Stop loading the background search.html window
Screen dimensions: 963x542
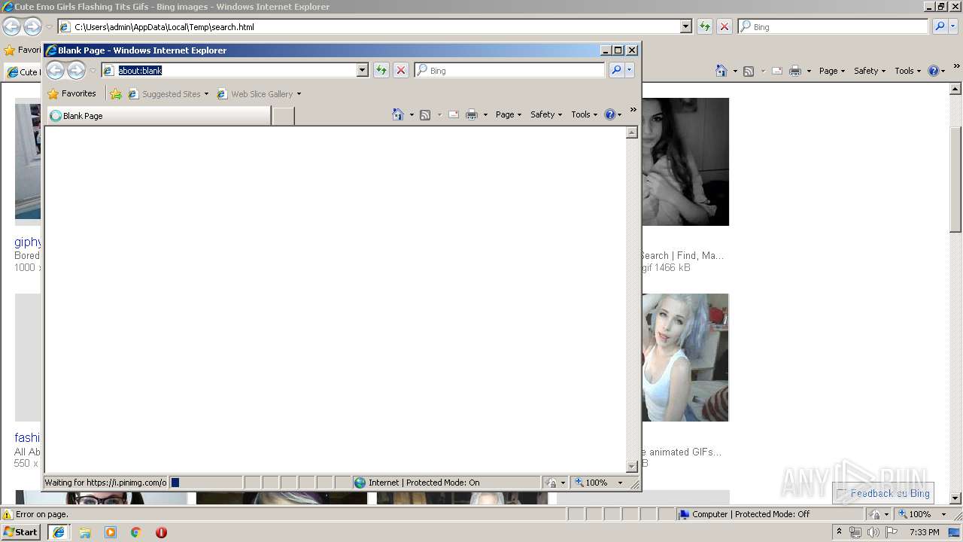pos(725,26)
